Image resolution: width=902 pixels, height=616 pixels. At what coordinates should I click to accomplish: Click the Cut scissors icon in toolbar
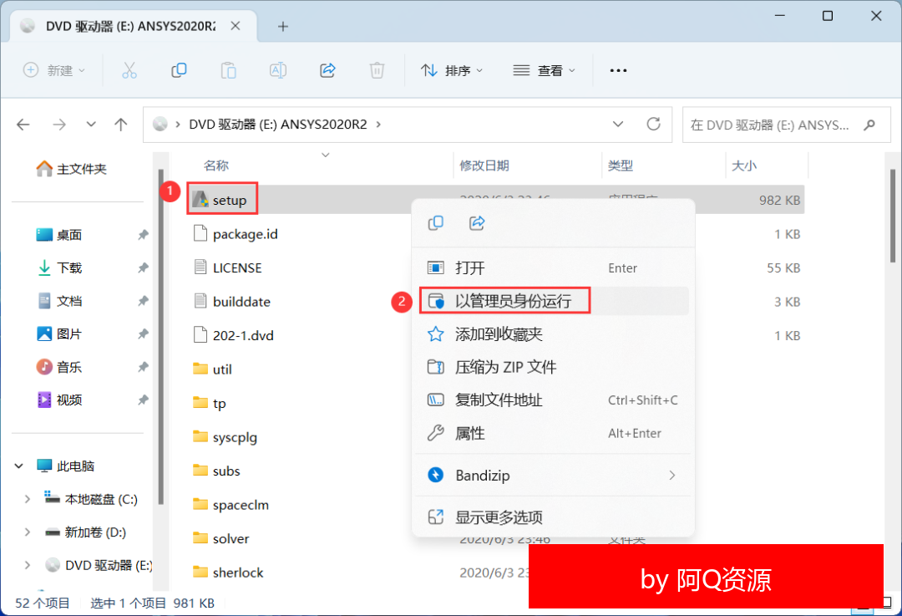[x=129, y=70]
